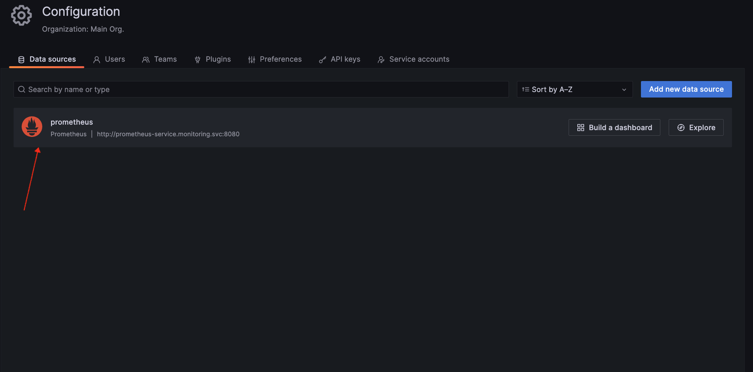
Task: Open Explore for prometheus
Action: click(x=696, y=128)
